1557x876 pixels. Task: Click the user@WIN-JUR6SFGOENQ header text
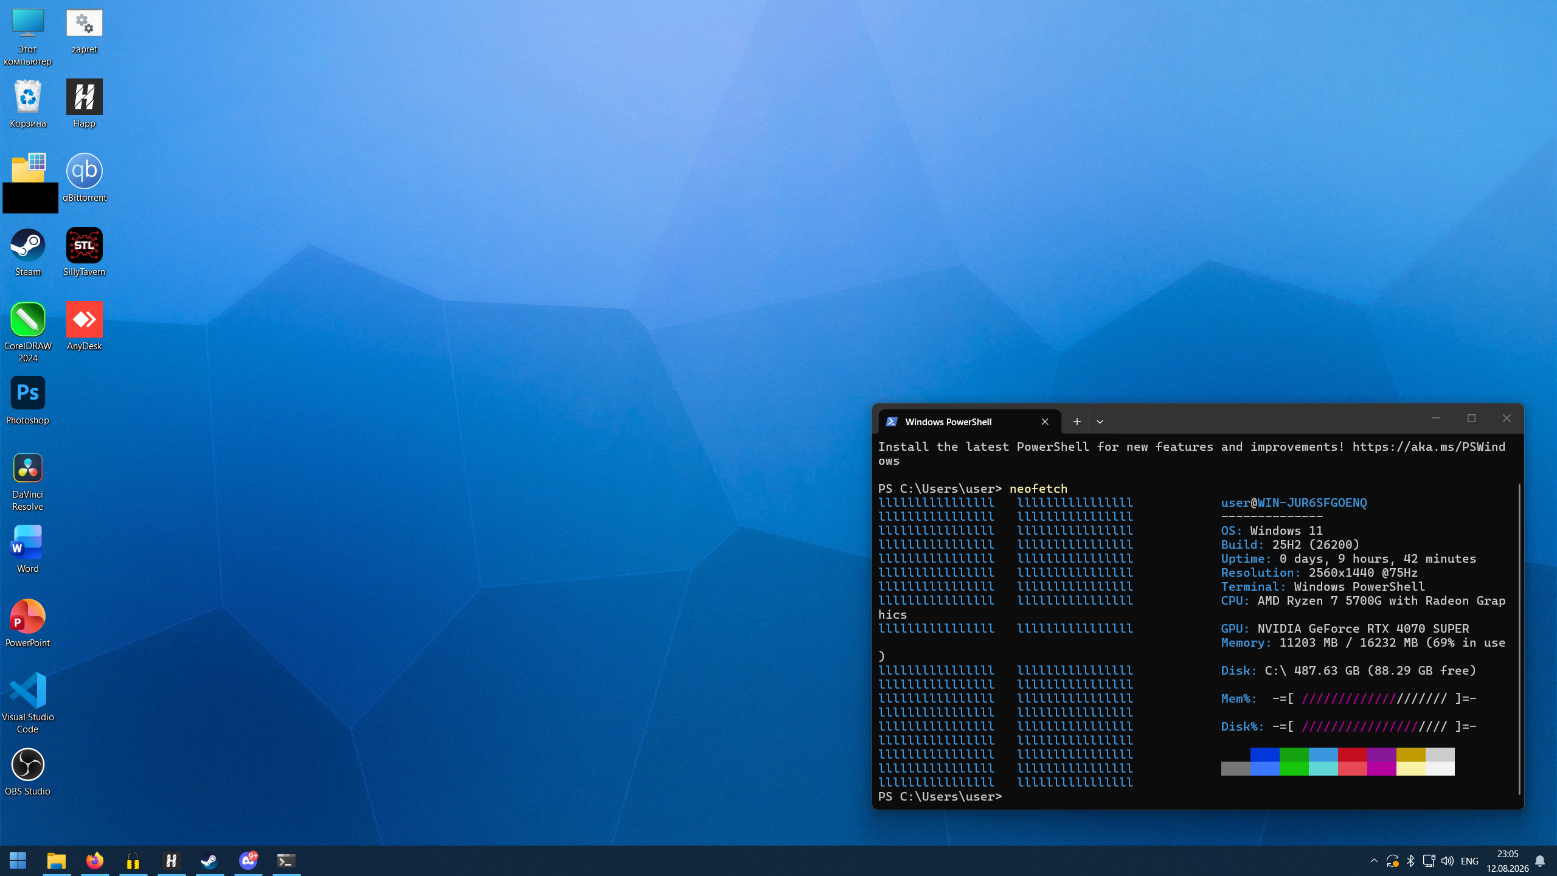(1294, 503)
